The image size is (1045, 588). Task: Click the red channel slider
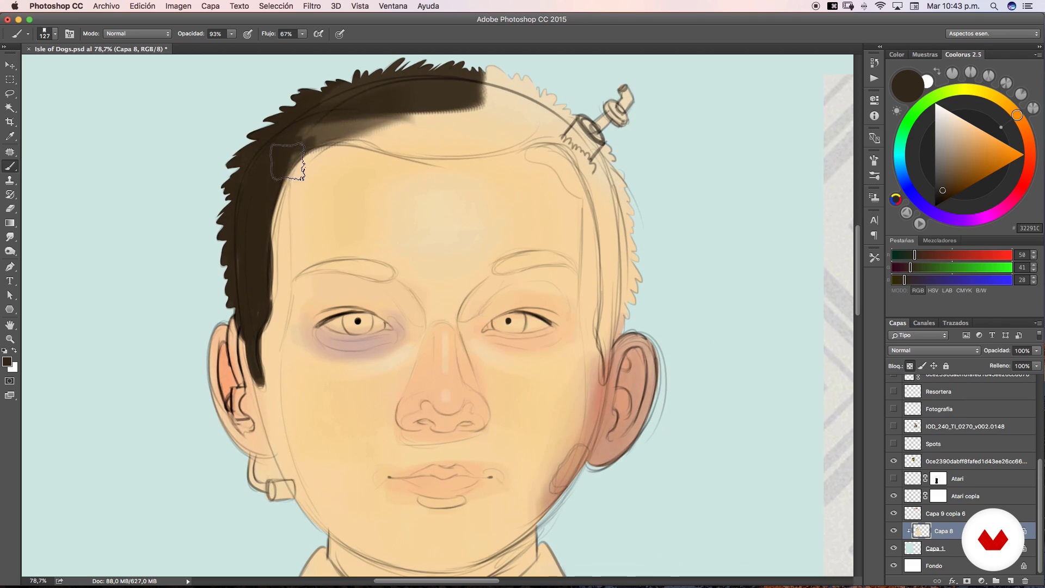click(951, 255)
